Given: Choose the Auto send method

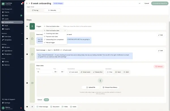Looking at the screenshot, I should pyautogui.click(x=73, y=72).
